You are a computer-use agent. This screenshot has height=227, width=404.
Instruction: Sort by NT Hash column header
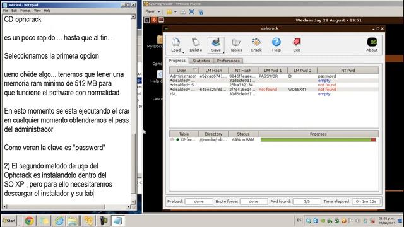(243, 70)
